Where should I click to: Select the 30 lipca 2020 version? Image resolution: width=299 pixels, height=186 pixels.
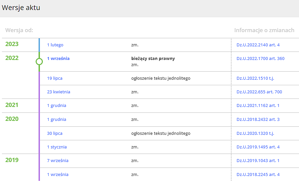55,134
